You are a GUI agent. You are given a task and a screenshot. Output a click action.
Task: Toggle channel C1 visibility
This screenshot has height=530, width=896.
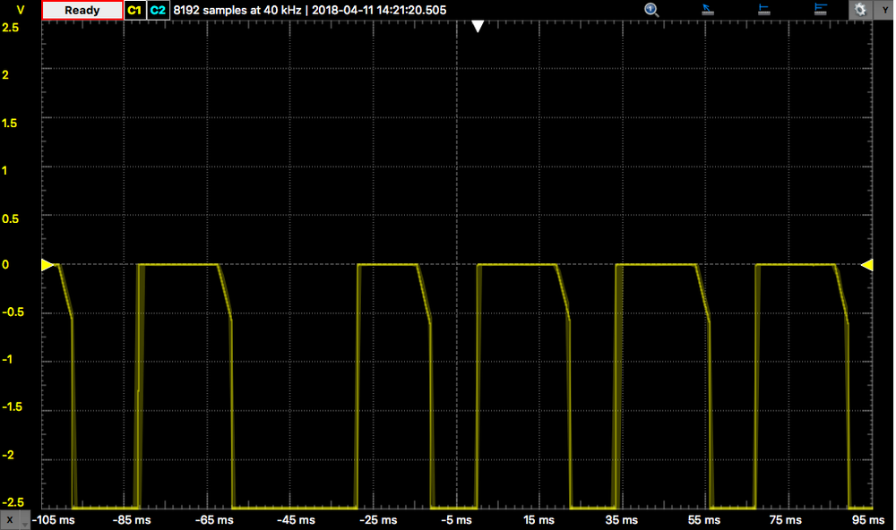coord(134,10)
